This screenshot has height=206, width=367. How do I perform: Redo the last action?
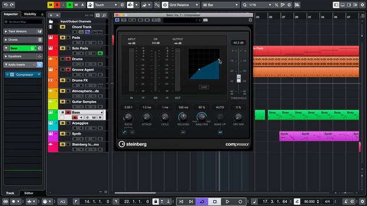[12, 5]
